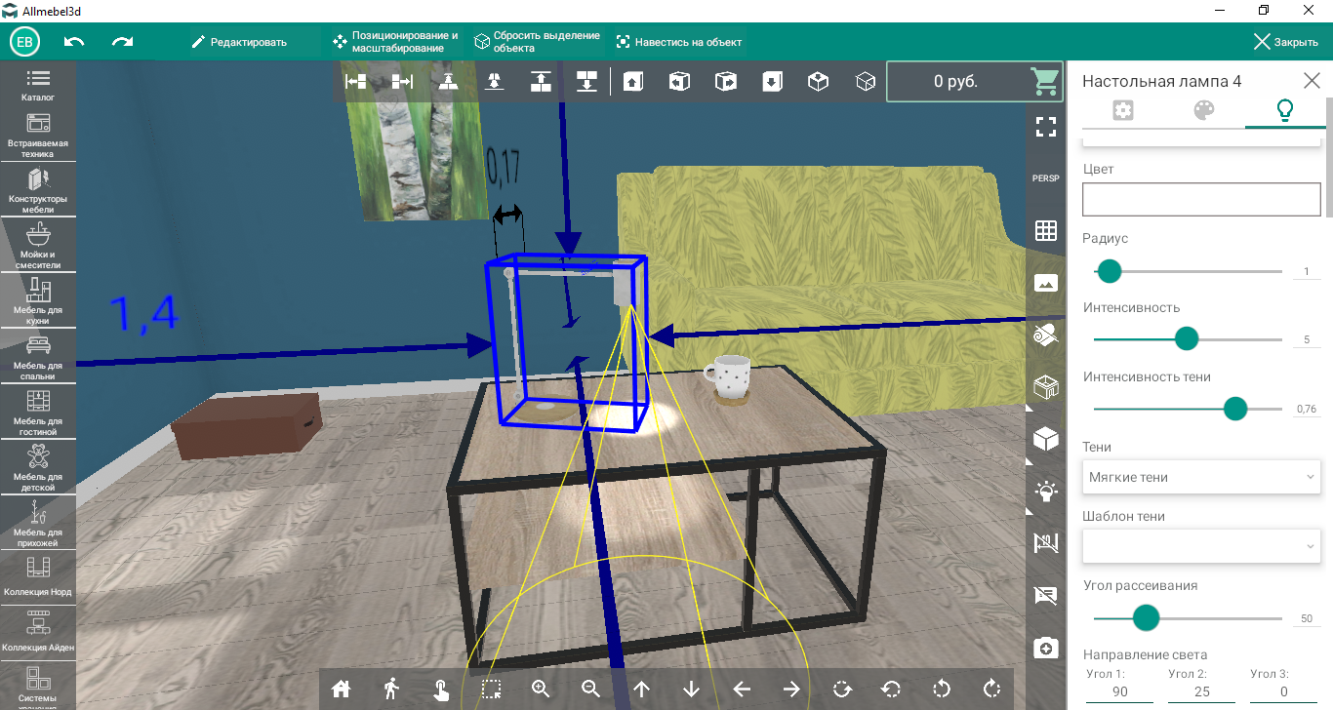Viewport: 1333px width, 710px height.
Task: Click the redo arrow icon
Action: [x=122, y=42]
